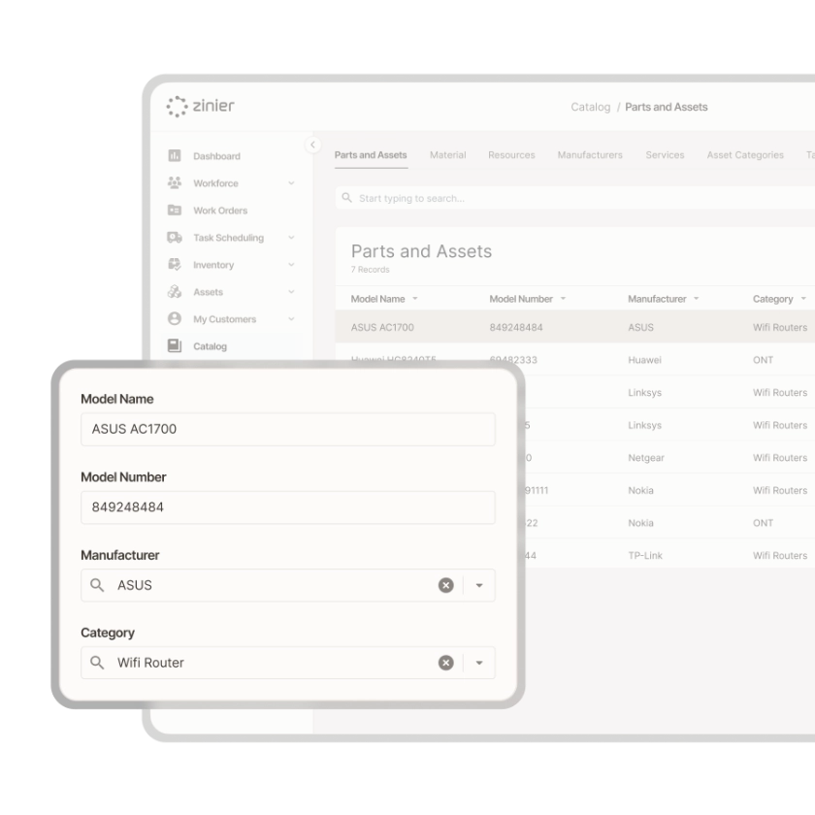Open the Manufacturer dropdown arrow
This screenshot has height=815, width=815.
point(479,585)
